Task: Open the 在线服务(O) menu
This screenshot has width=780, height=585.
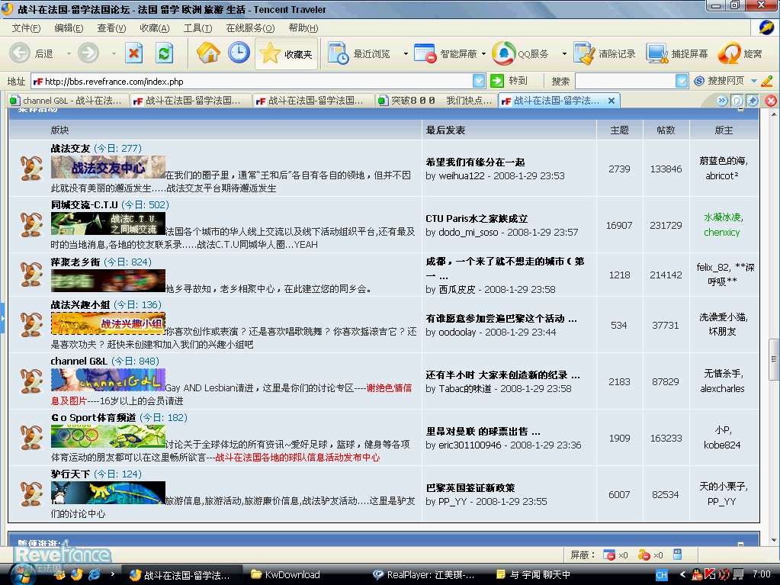Action: tap(250, 28)
